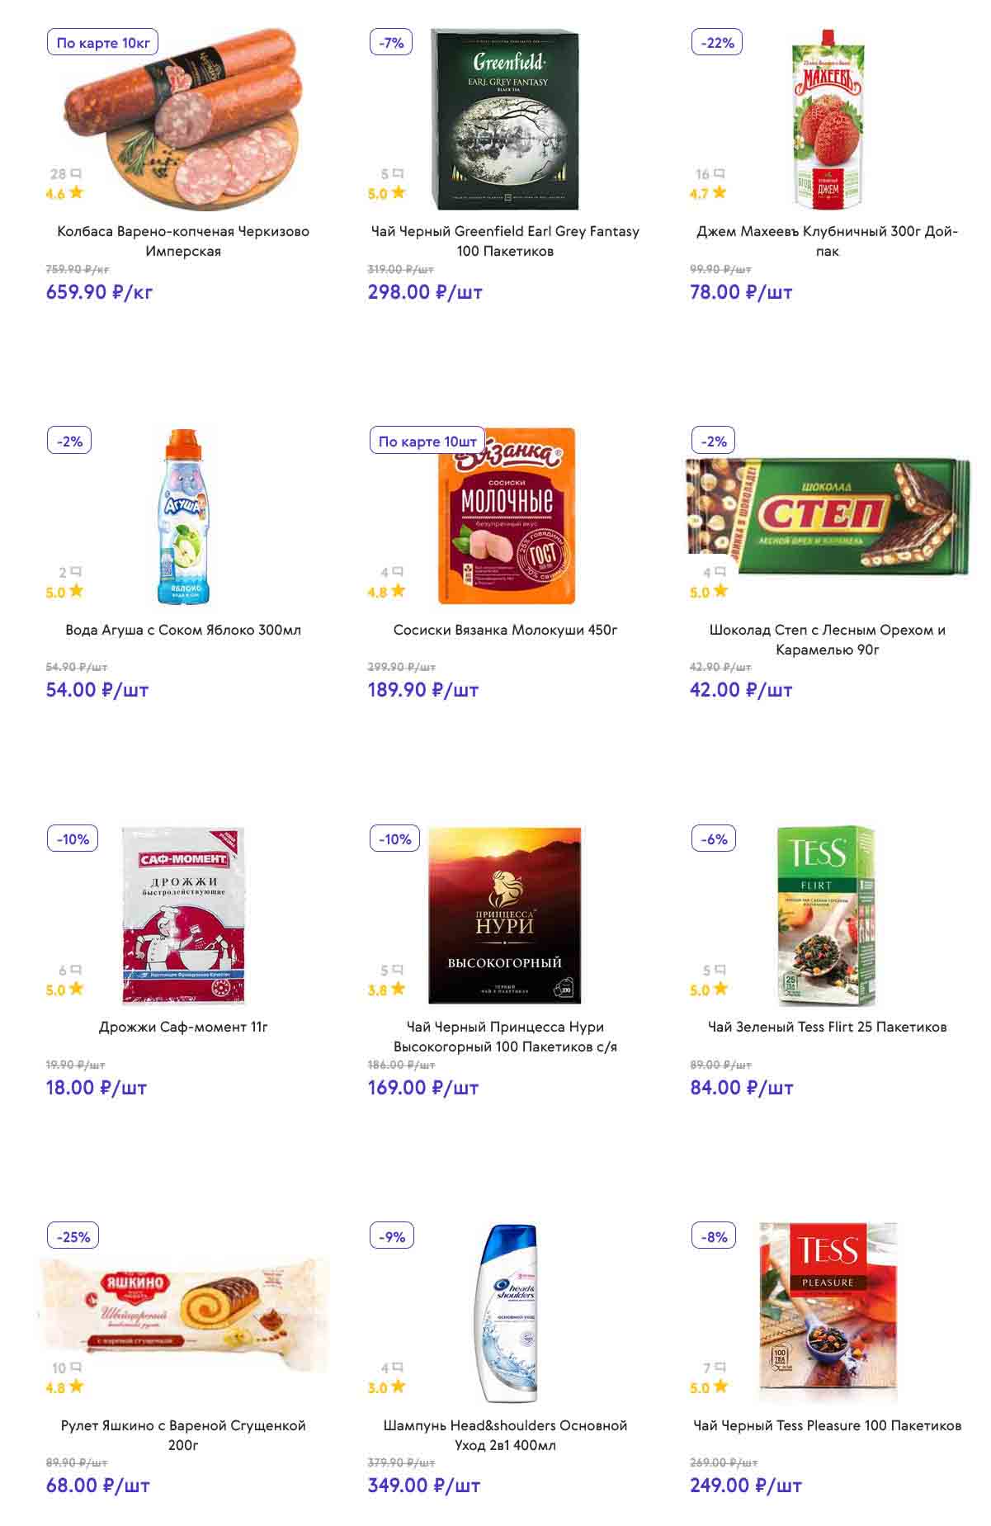Click the comments icon for Махеевъ jam
The height and width of the screenshot is (1526, 991).
(x=720, y=174)
